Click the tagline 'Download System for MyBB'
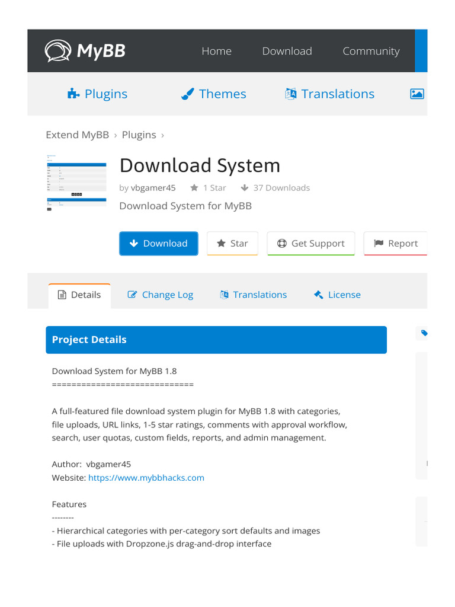This screenshot has height=607, width=455. (x=185, y=206)
